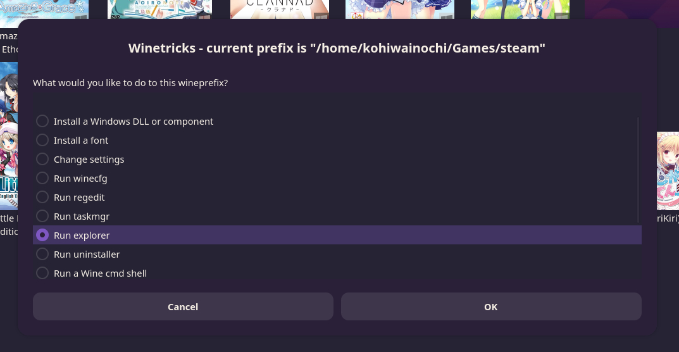The image size is (679, 352).
Task: Choose the Install a font radio button
Action: [42, 140]
